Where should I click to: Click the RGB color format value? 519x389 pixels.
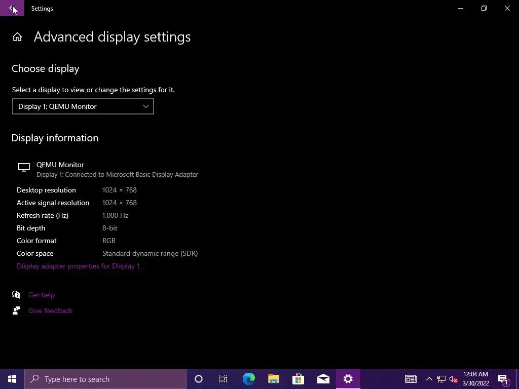[x=109, y=241]
